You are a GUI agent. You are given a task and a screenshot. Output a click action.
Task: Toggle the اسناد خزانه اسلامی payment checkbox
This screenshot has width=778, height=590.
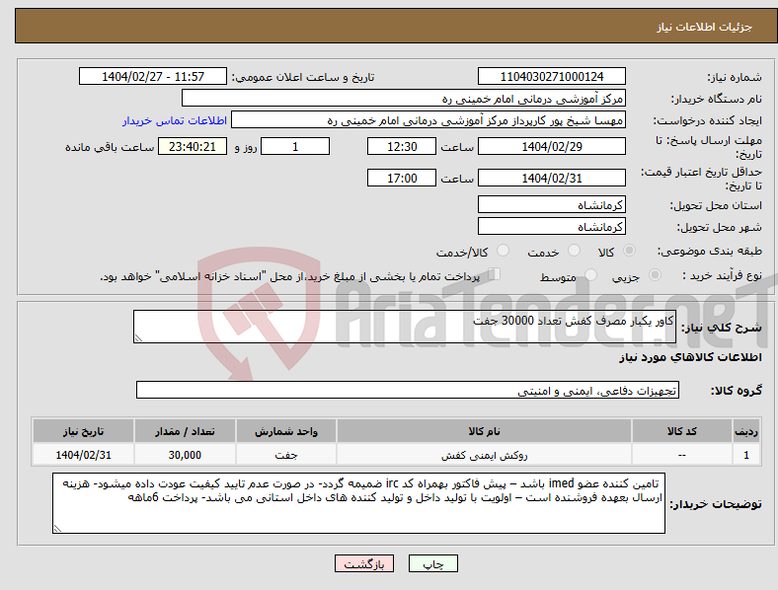point(495,274)
